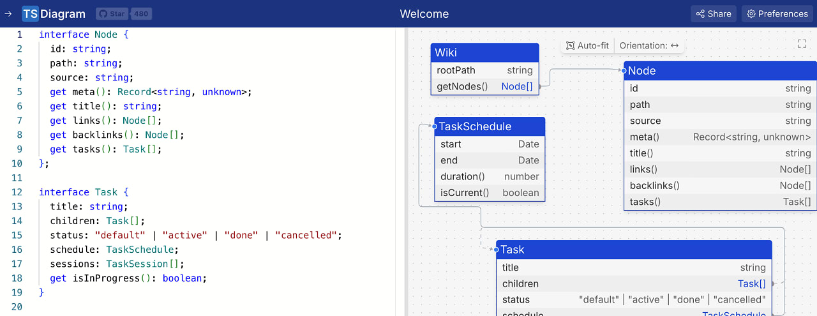Click the fullscreen expand icon

click(x=802, y=43)
